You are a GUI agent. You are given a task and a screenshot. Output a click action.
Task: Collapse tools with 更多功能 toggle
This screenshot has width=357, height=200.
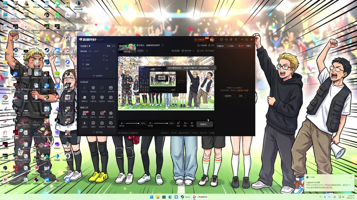(98, 132)
